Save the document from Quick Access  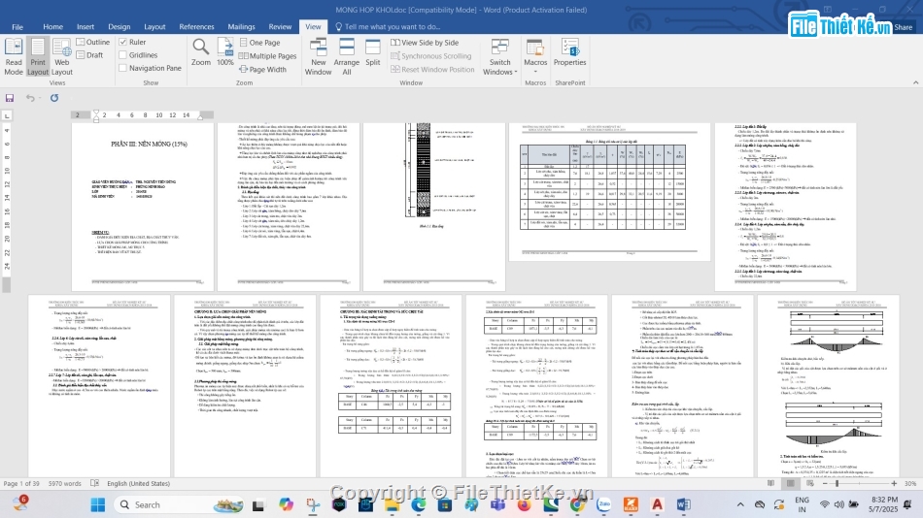[x=10, y=98]
